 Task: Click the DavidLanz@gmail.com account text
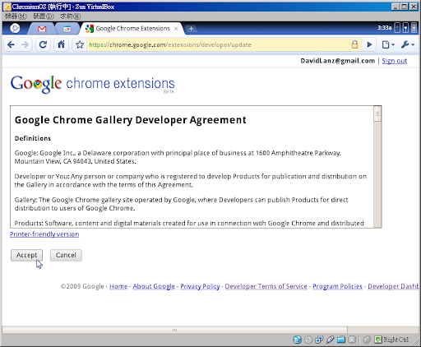point(338,61)
